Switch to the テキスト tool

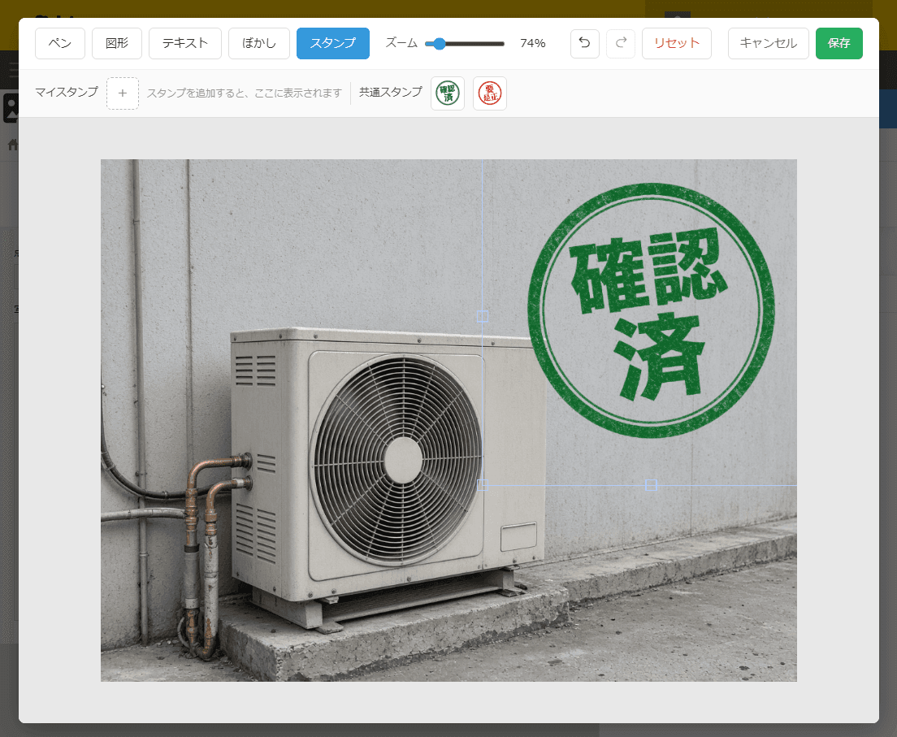coord(184,44)
